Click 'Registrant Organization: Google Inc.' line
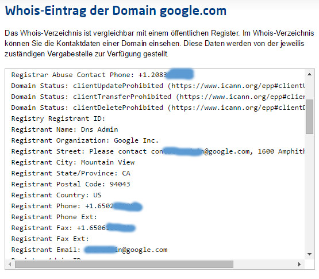319x279 pixels. click(85, 140)
